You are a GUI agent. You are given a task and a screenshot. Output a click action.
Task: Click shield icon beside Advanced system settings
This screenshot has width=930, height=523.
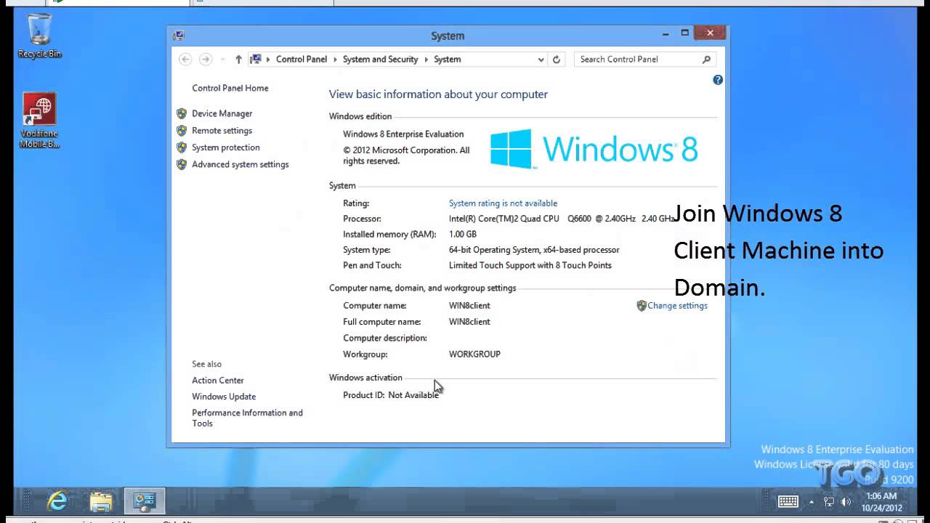(182, 164)
